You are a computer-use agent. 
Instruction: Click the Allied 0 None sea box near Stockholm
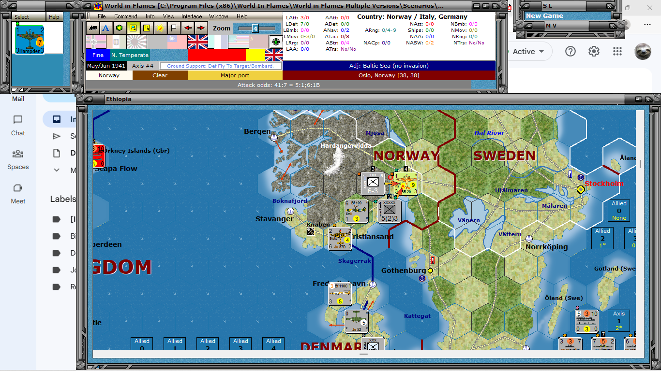point(619,211)
